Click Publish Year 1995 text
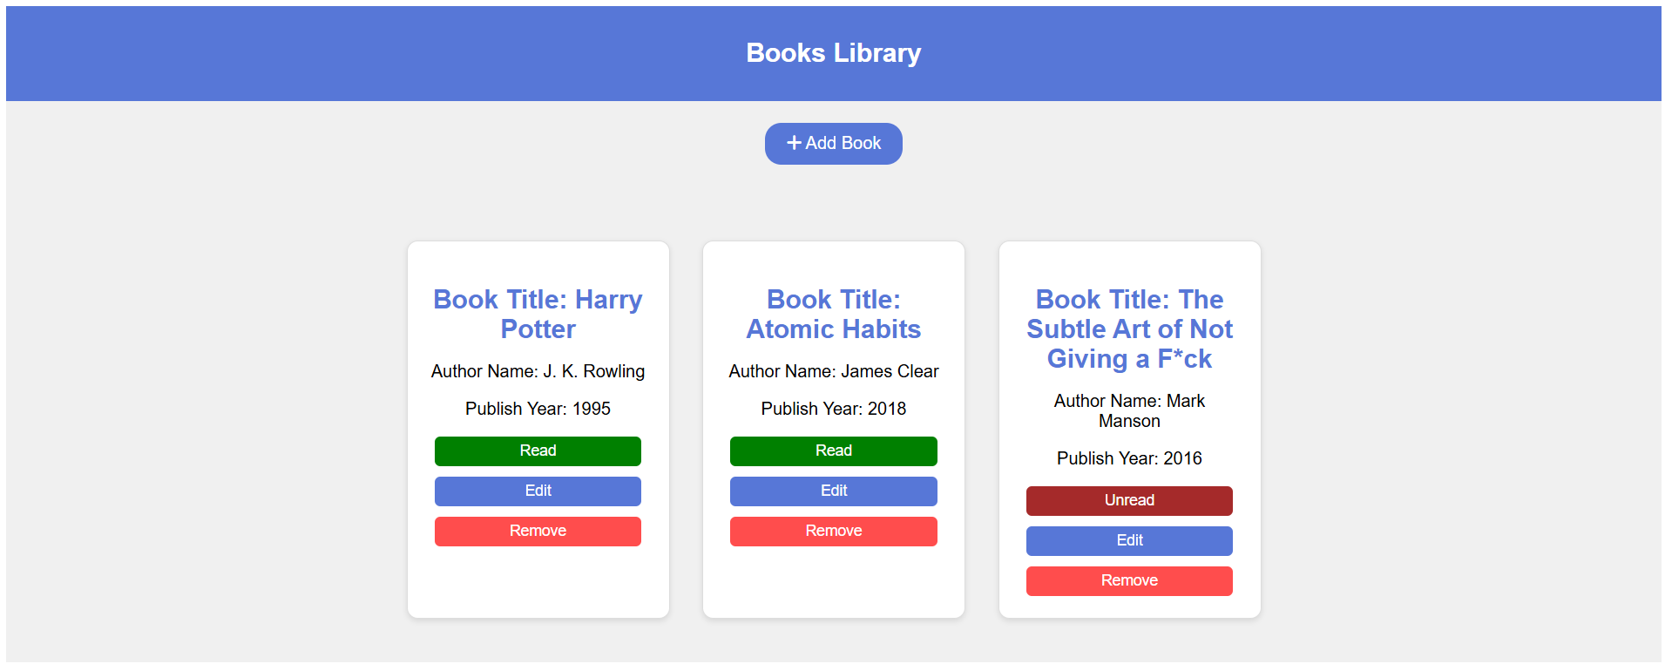1665x664 pixels. [x=538, y=409]
